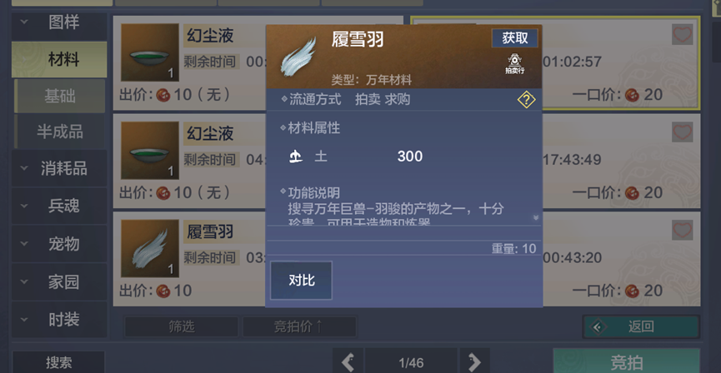Click the 获取 button
The image size is (721, 373).
point(514,38)
